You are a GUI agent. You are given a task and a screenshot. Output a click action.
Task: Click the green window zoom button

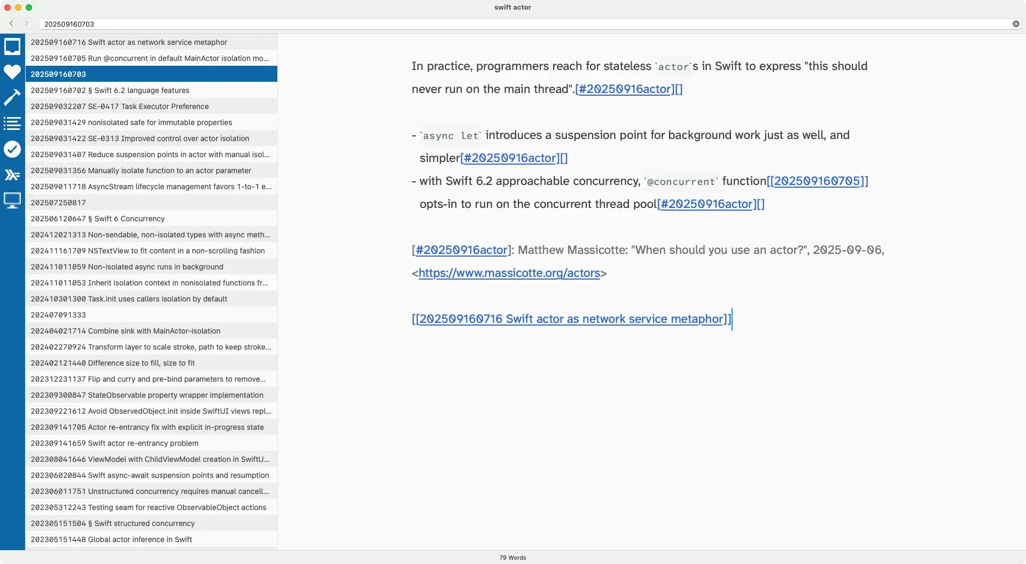29,7
